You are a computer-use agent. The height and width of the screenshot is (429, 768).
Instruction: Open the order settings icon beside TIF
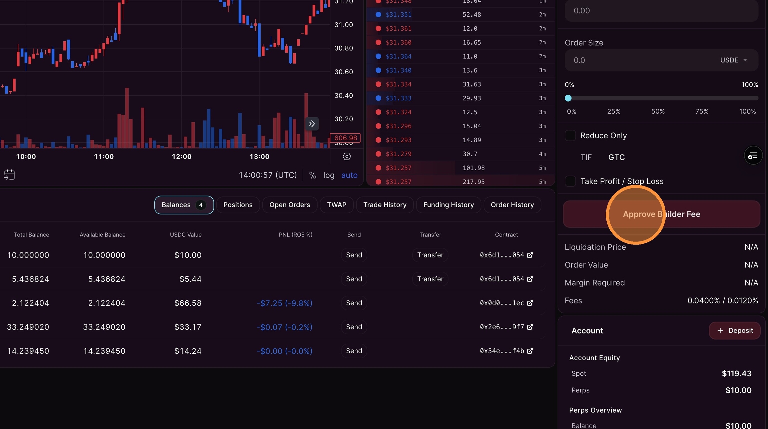click(x=753, y=156)
